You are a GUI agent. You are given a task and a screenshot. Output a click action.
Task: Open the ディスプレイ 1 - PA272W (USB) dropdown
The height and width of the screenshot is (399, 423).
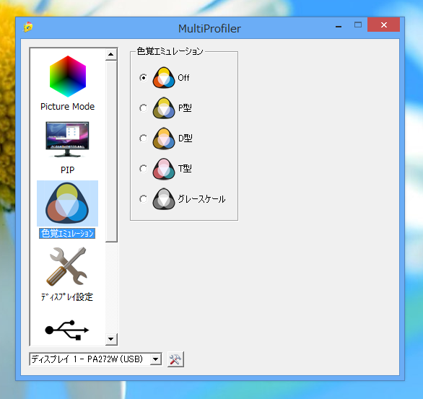click(x=95, y=359)
